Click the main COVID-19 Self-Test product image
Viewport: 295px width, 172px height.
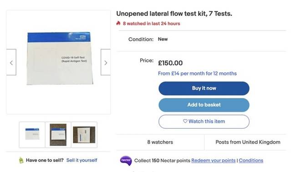(x=60, y=58)
